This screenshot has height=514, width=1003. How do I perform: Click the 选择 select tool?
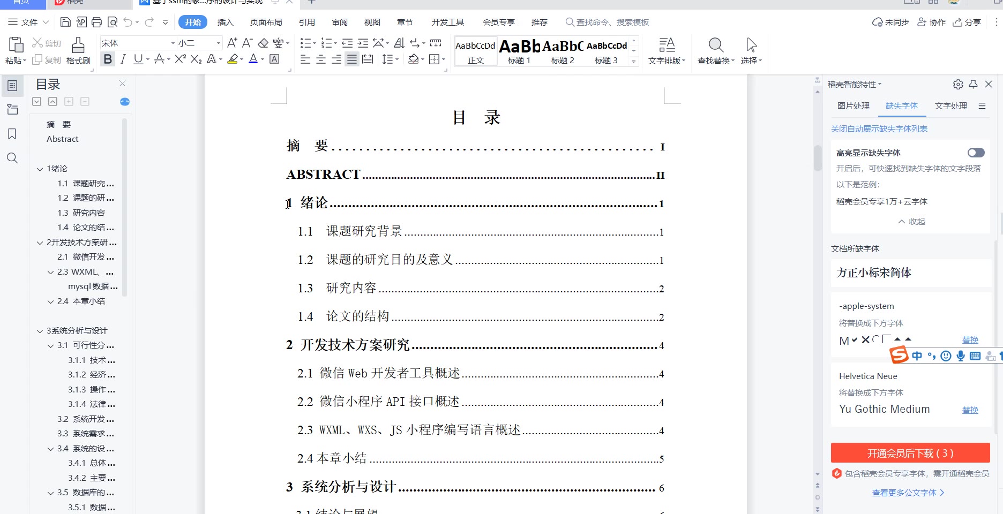tap(751, 51)
